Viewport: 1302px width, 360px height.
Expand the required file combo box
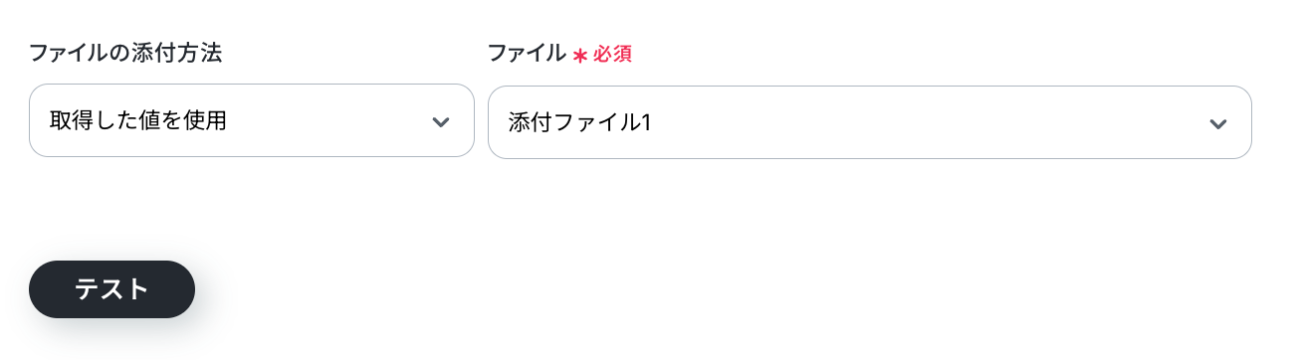coord(870,122)
